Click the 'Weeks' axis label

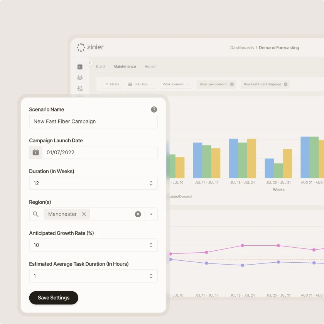click(278, 189)
